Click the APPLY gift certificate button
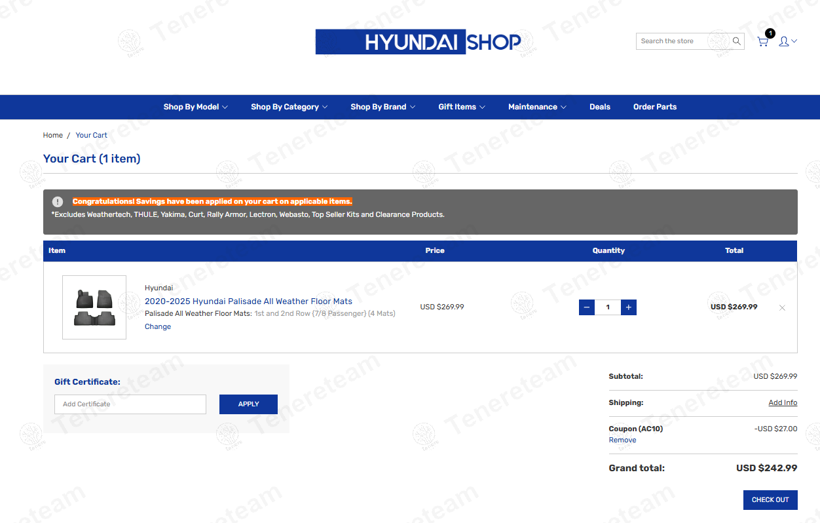Image resolution: width=820 pixels, height=523 pixels. 248,404
